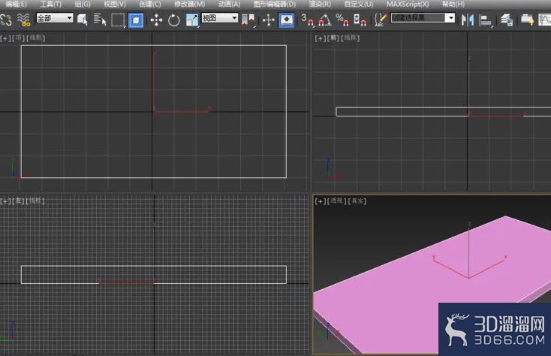Open the [真实] shading mode menu

pos(357,201)
